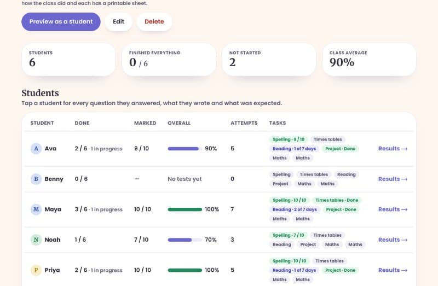Click the Edit button

click(x=118, y=21)
